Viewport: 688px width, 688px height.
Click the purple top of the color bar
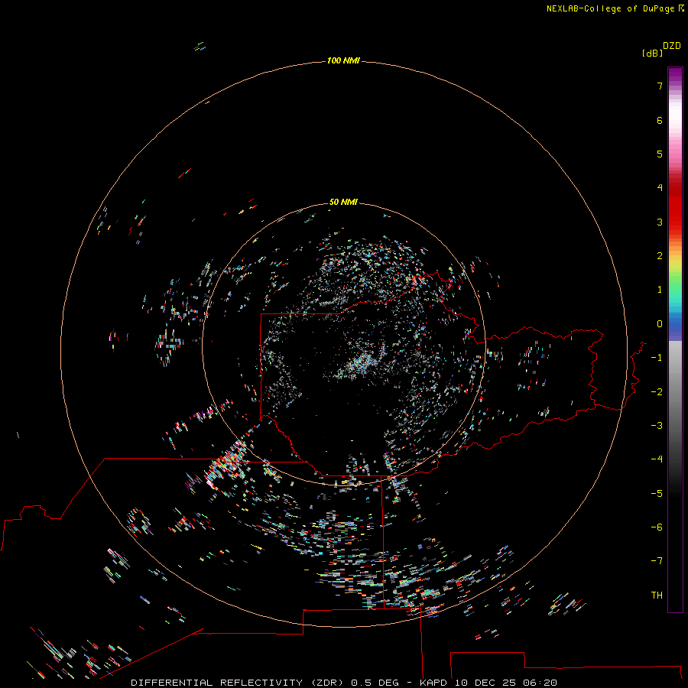click(x=675, y=76)
